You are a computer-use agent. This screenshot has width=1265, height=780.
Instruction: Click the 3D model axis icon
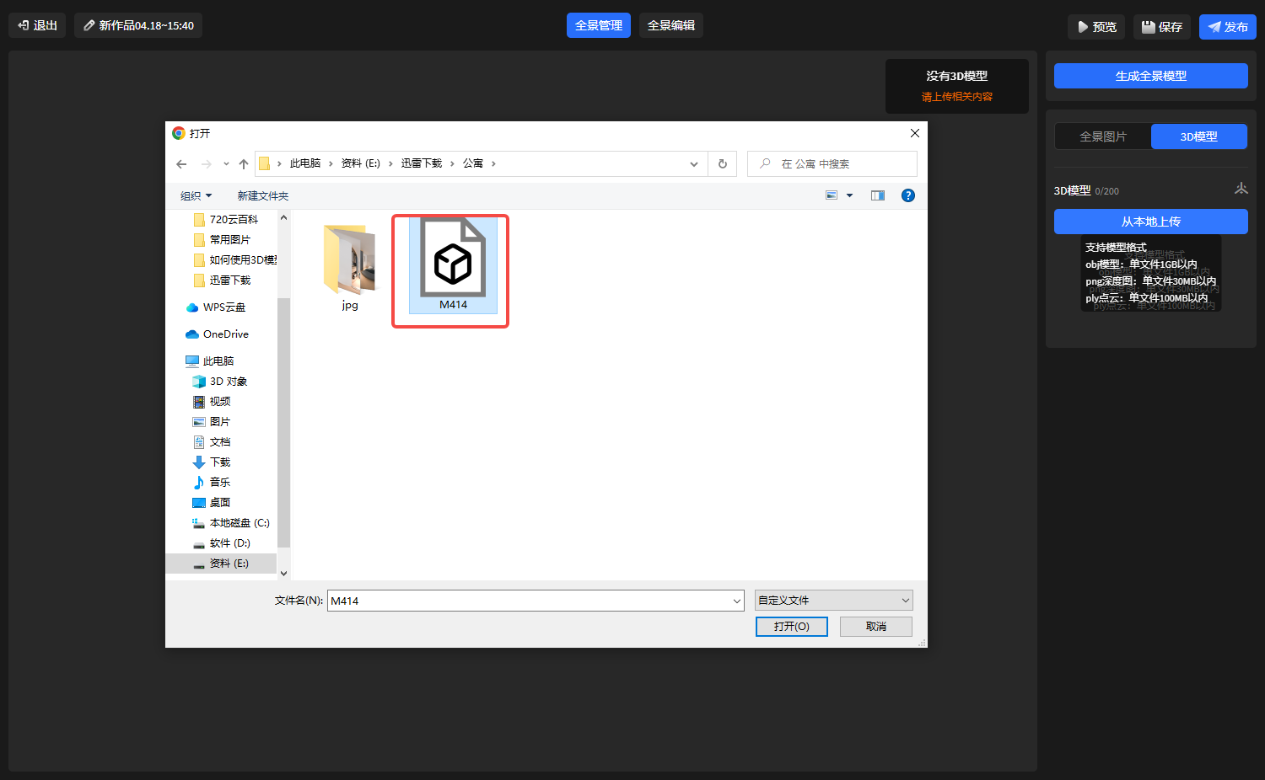click(x=1241, y=190)
